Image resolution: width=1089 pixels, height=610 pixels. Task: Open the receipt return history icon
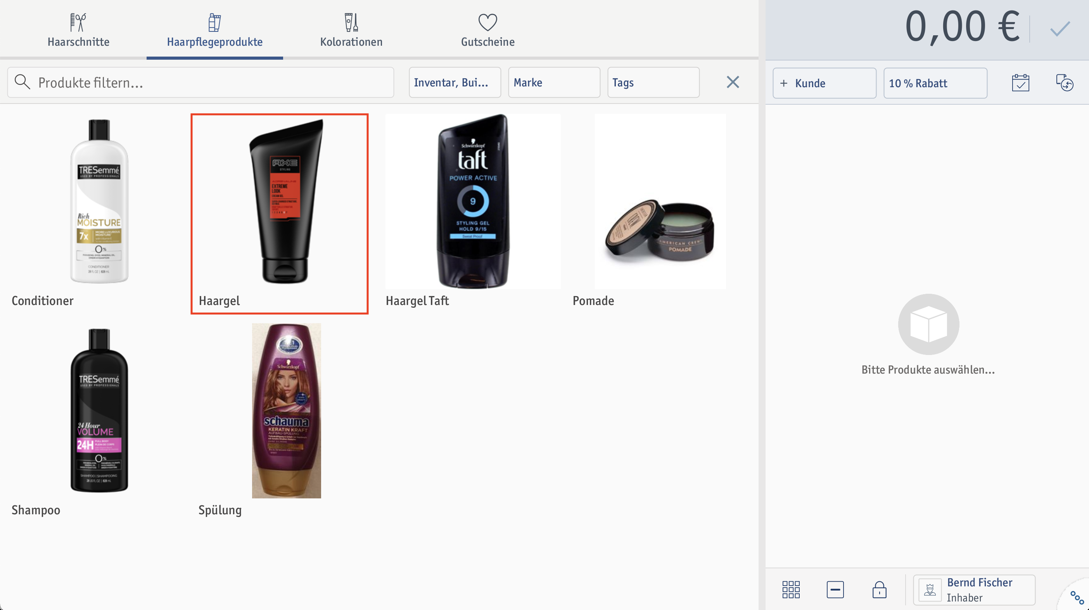tap(1065, 83)
